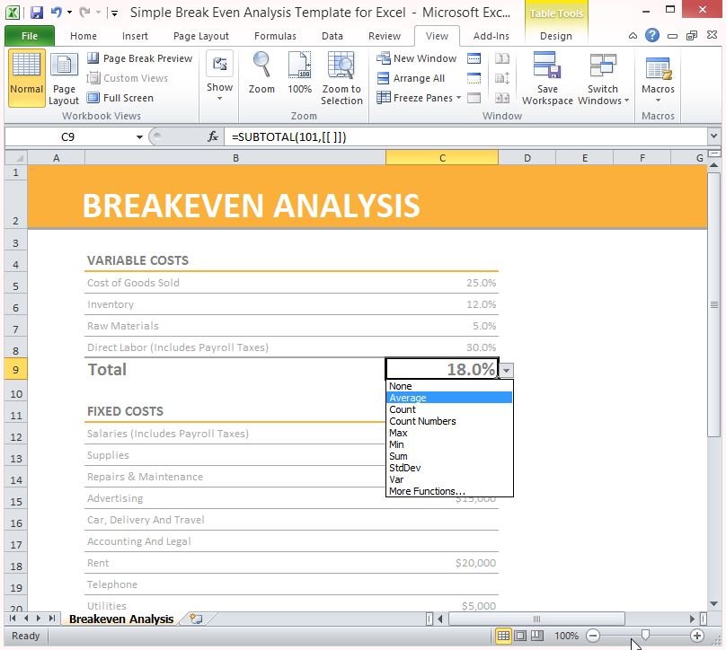Switch to the View ribbon tab
Image resolution: width=726 pixels, height=650 pixels.
click(437, 36)
